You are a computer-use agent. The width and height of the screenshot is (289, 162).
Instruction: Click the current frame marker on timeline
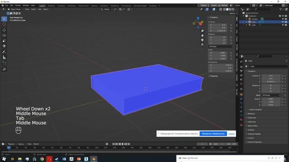pos(9,148)
